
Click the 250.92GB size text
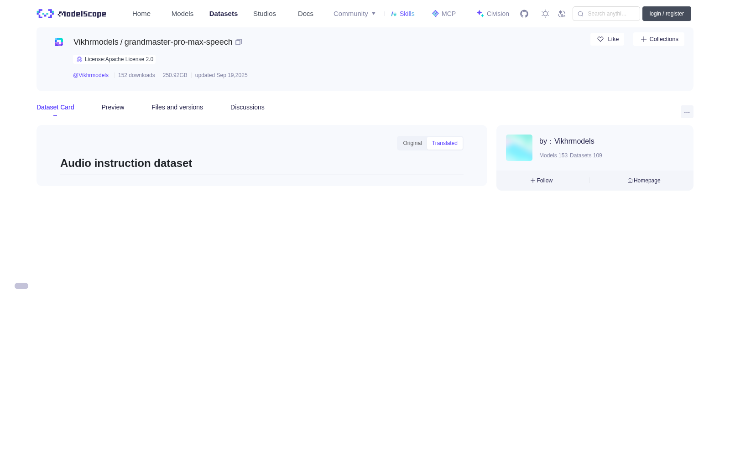[175, 75]
